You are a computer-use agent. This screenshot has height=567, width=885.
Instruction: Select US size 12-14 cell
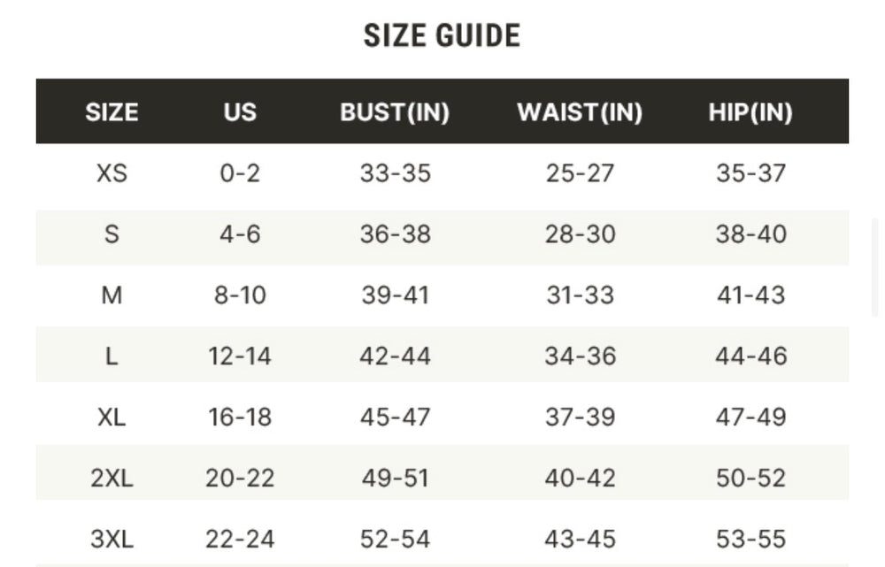(x=240, y=356)
